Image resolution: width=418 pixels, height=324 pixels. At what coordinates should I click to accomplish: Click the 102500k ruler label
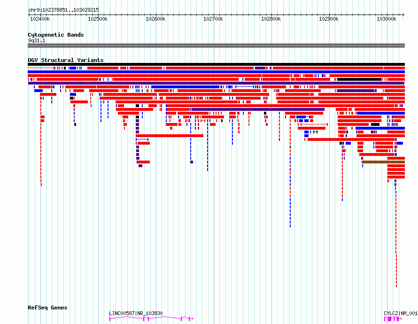coord(98,19)
